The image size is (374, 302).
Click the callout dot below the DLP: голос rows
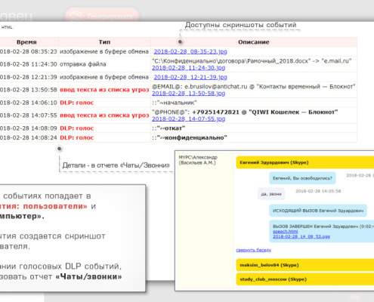[x=59, y=149]
